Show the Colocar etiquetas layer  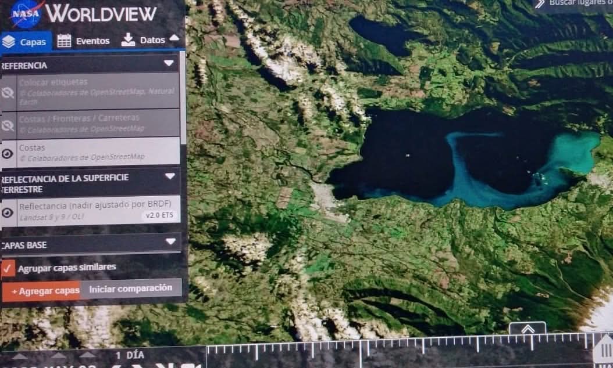click(x=8, y=93)
